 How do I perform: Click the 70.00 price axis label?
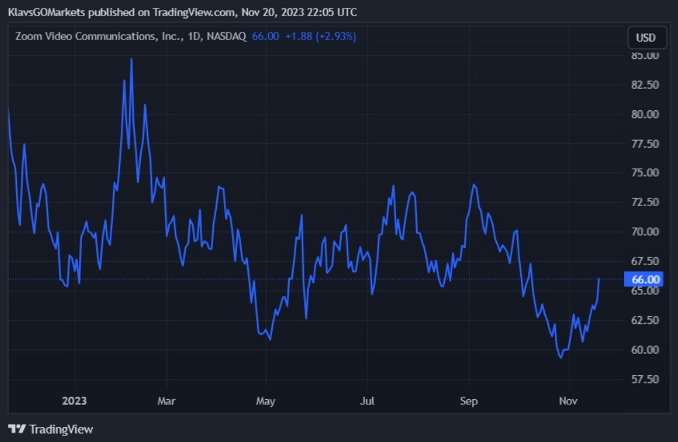(645, 232)
